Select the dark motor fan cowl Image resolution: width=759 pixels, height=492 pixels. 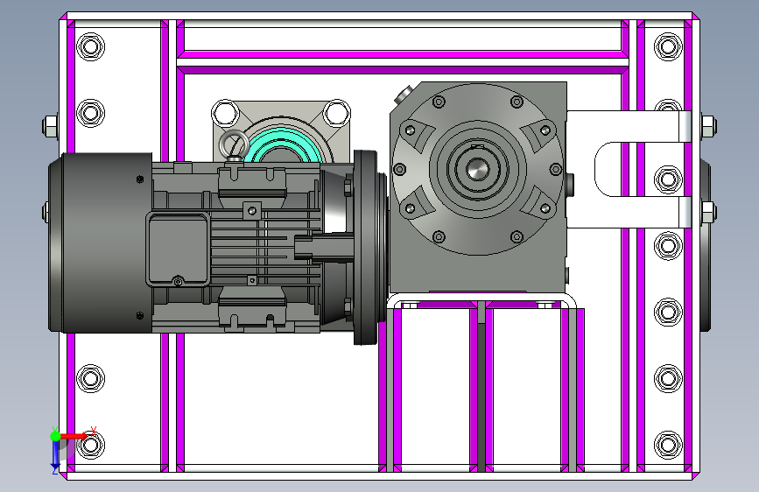(101, 242)
